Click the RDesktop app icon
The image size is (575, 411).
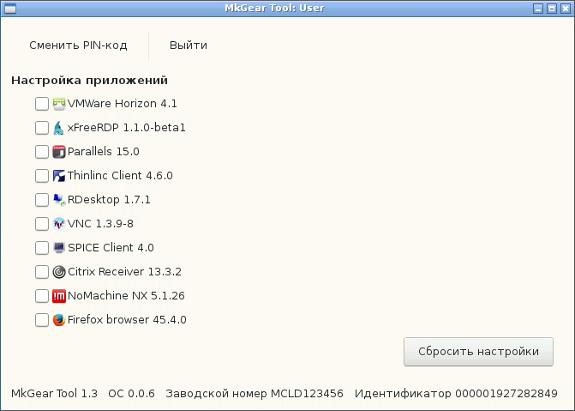[58, 200]
